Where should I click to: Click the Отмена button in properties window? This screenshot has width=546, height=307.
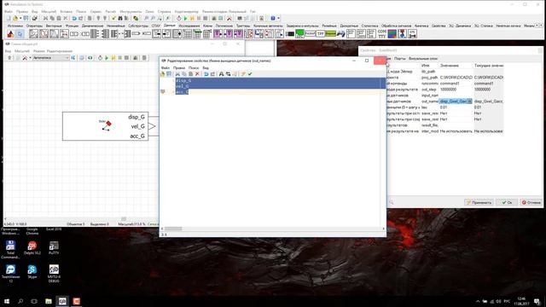(531, 202)
